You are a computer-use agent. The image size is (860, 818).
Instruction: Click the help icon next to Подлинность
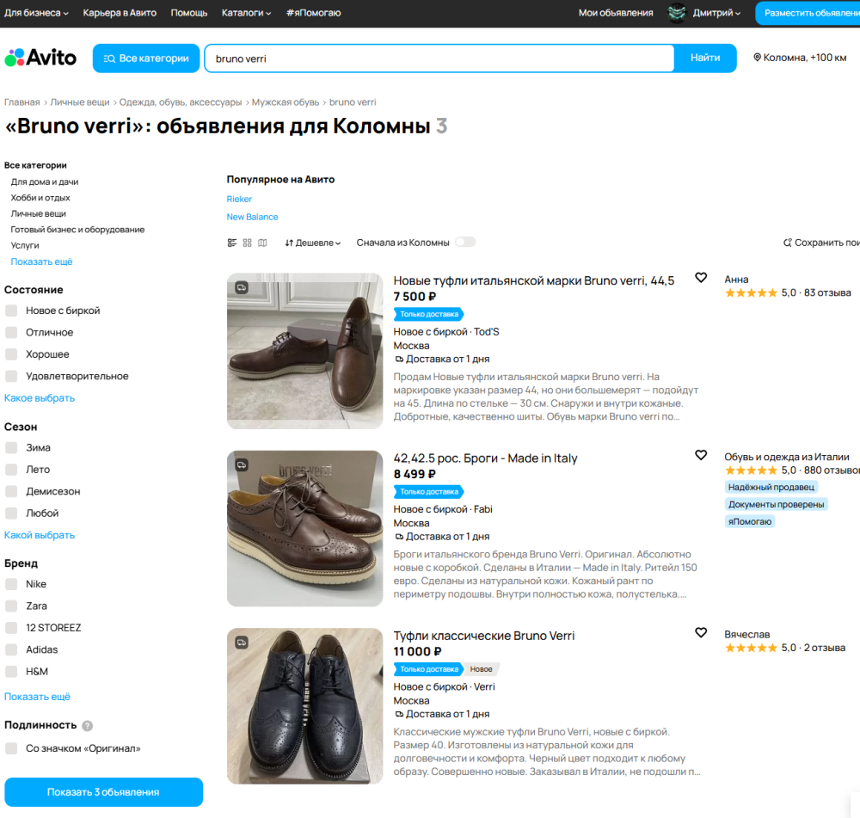coord(88,726)
